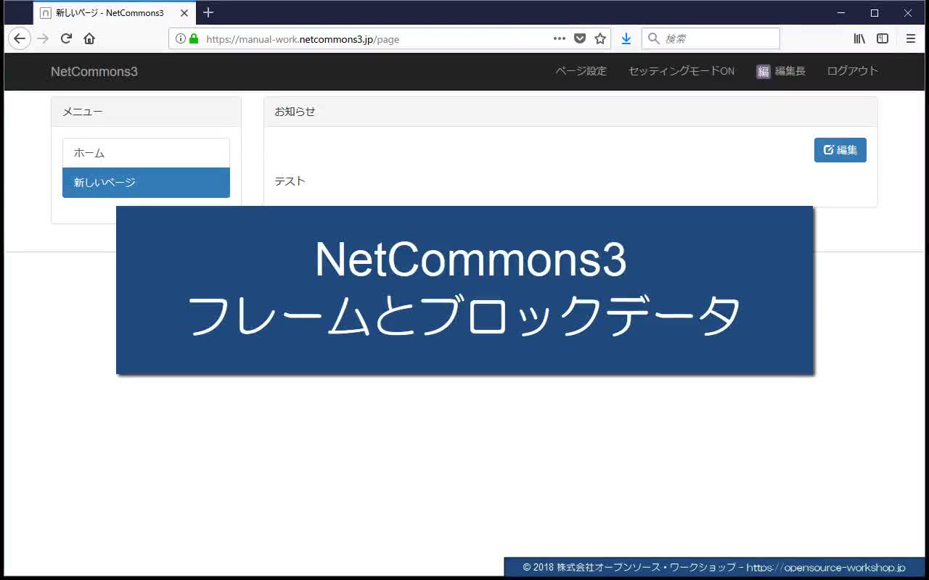This screenshot has width=929, height=580.
Task: Open Firefox hamburger menu
Action: coord(911,38)
